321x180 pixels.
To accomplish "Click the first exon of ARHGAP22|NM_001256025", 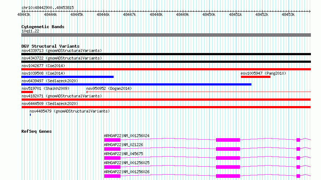I will [113, 167].
